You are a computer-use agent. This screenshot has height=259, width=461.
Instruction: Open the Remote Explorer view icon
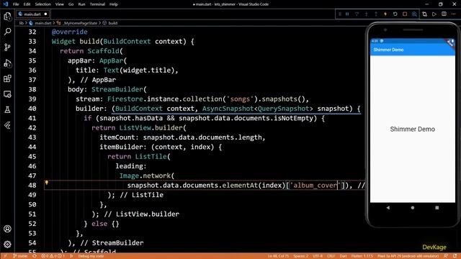[x=8, y=94]
